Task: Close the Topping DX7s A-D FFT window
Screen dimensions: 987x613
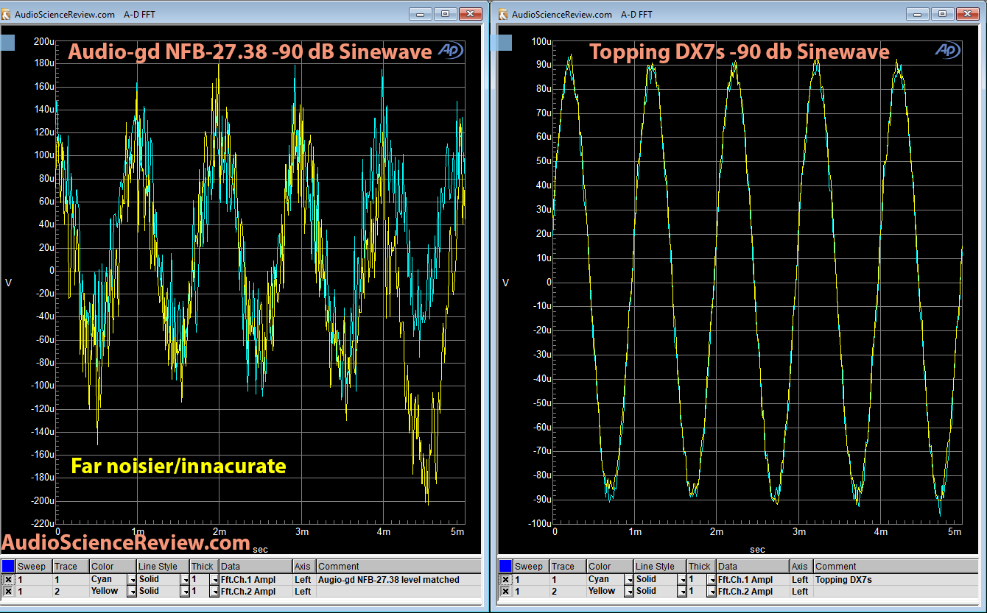Action: tap(967, 14)
